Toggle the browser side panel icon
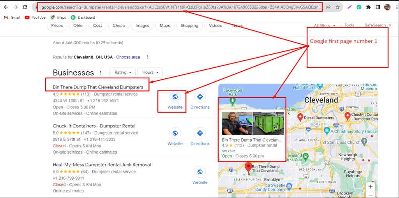This screenshot has height=198, width=399. tap(378, 7)
